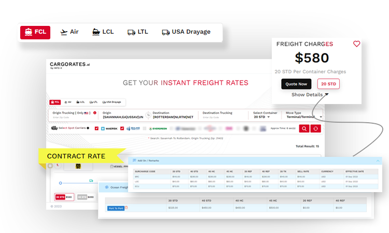Viewport: 389px width, 233px height.
Task: Click 'GET YOUR INSTANT FREIGHT RATES' heading
Action: point(186,83)
